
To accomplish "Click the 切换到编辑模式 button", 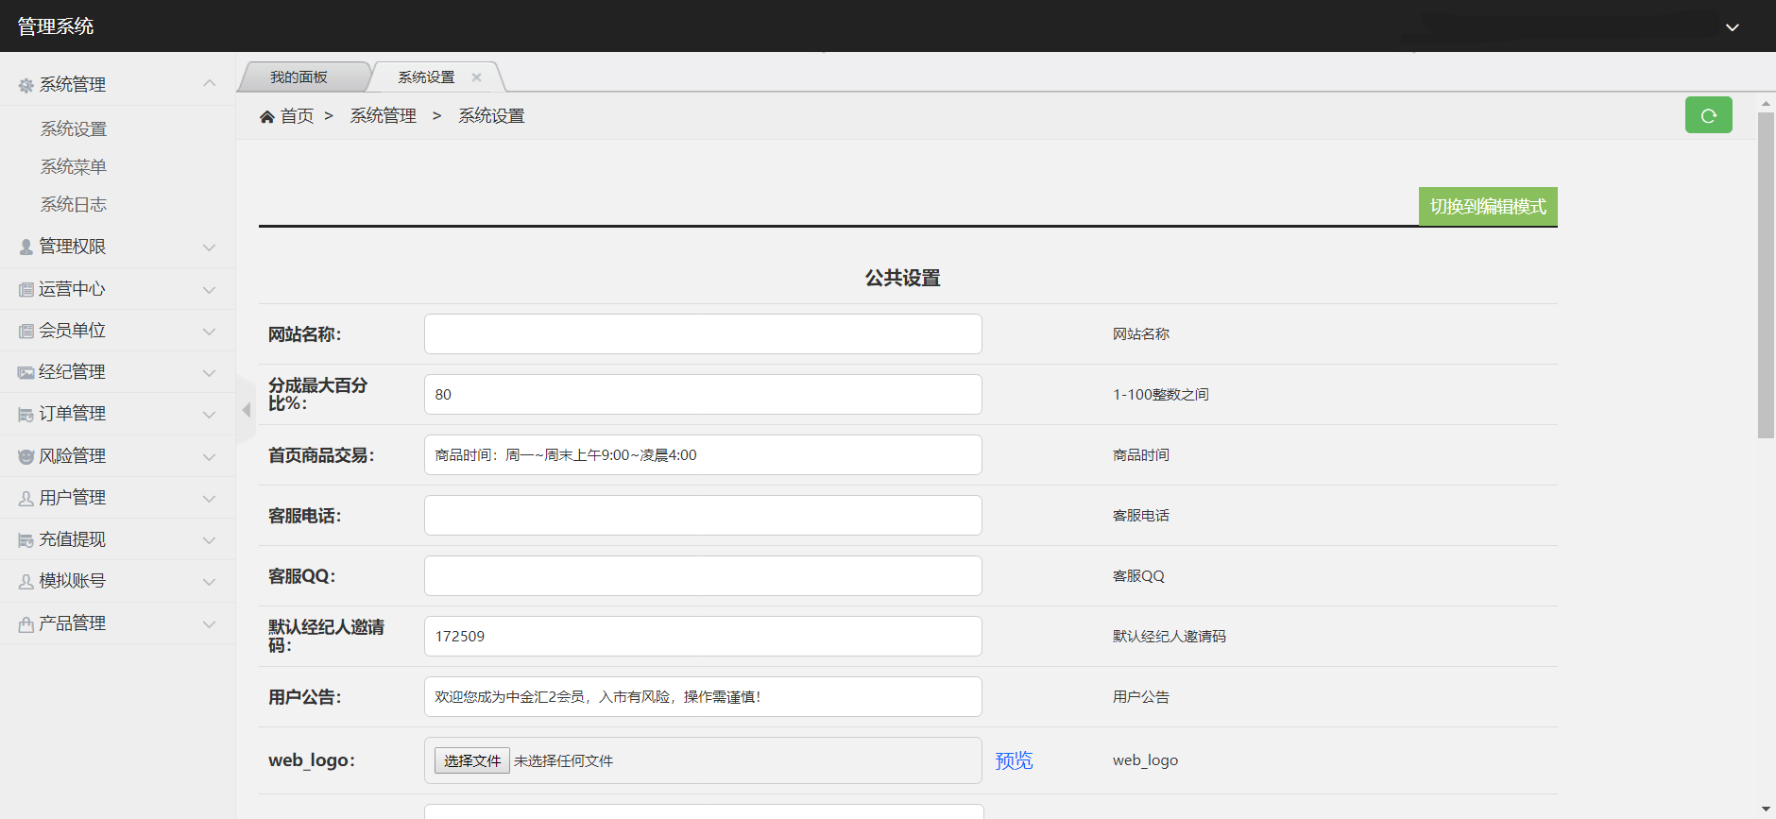I will click(x=1487, y=207).
